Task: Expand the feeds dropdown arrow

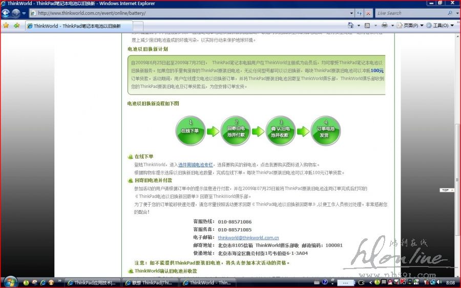Action: [375, 26]
